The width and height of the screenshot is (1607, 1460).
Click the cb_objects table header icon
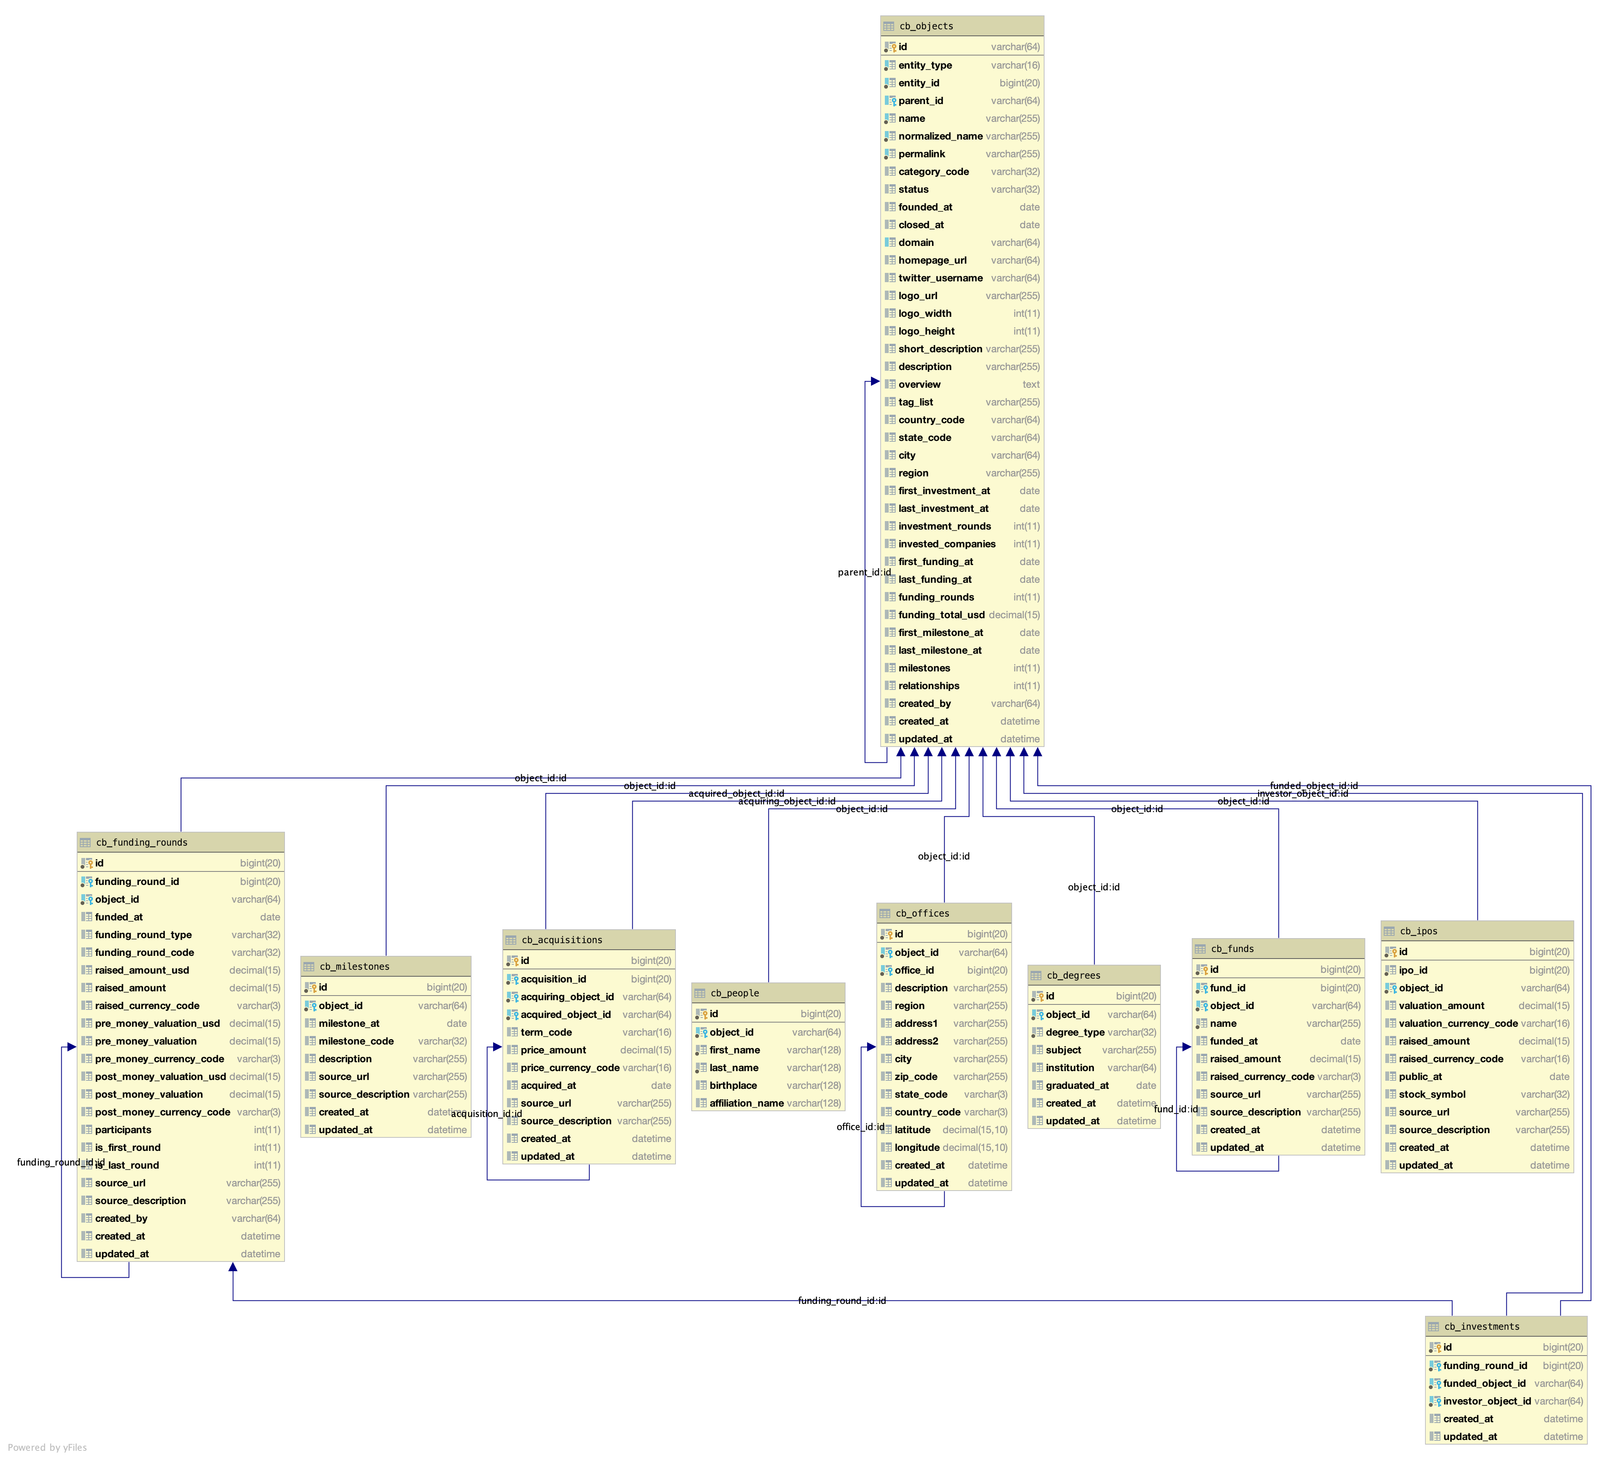point(888,26)
